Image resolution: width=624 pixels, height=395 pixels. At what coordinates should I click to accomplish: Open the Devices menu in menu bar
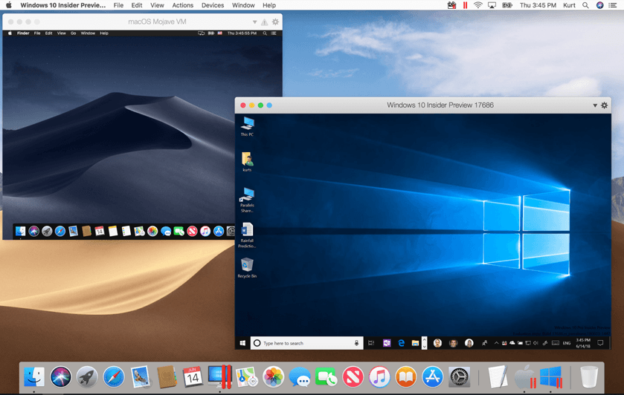click(212, 5)
